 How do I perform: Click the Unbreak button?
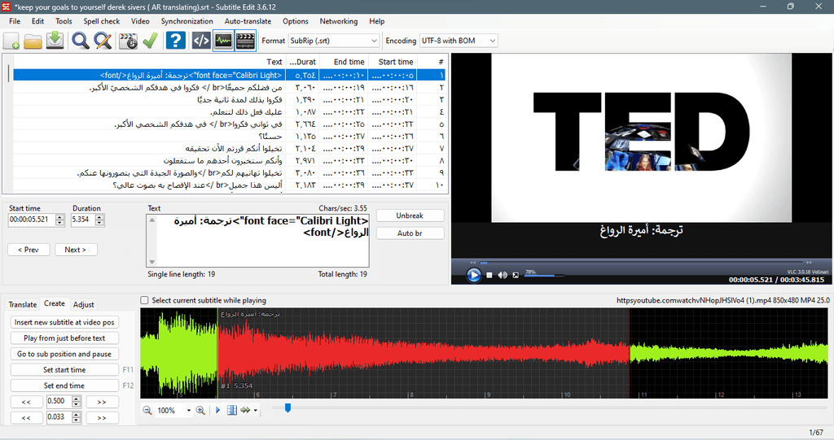(x=410, y=216)
